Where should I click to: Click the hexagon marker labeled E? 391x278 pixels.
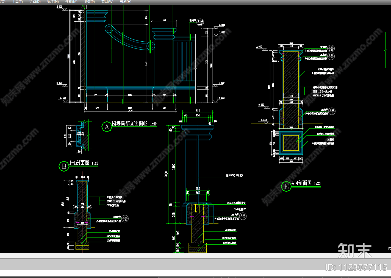point(286,187)
